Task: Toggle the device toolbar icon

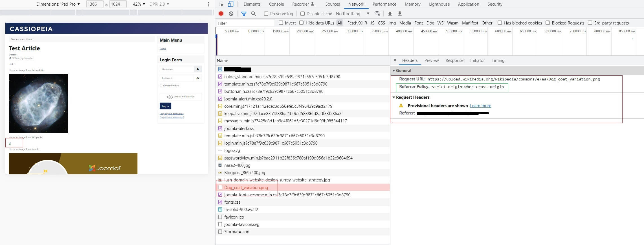Action: (230, 4)
